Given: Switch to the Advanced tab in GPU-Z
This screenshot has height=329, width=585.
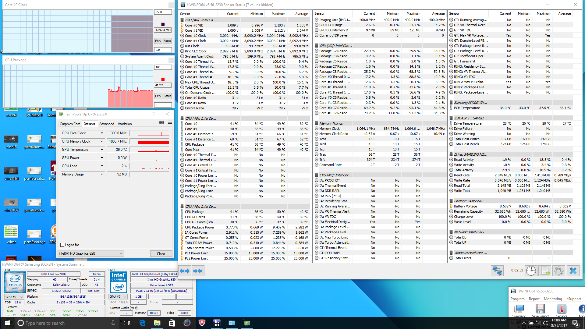Looking at the screenshot, I should coord(107,124).
